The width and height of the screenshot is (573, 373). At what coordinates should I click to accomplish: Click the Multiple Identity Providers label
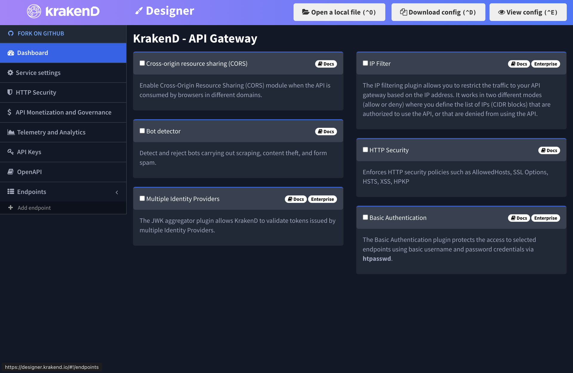point(183,199)
